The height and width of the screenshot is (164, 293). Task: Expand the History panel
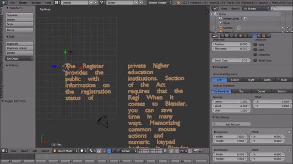[x=12, y=65]
